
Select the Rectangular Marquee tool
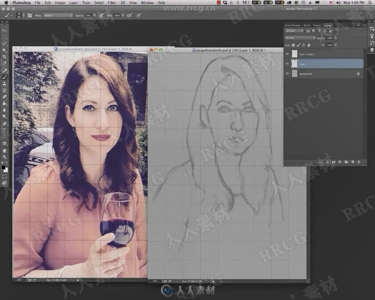pos(4,37)
